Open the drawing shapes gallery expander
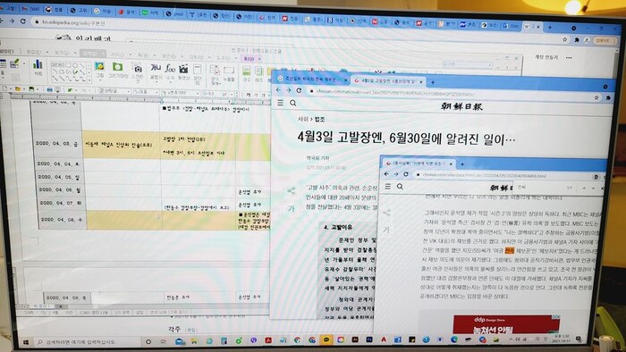626x352 pixels. tap(89, 80)
